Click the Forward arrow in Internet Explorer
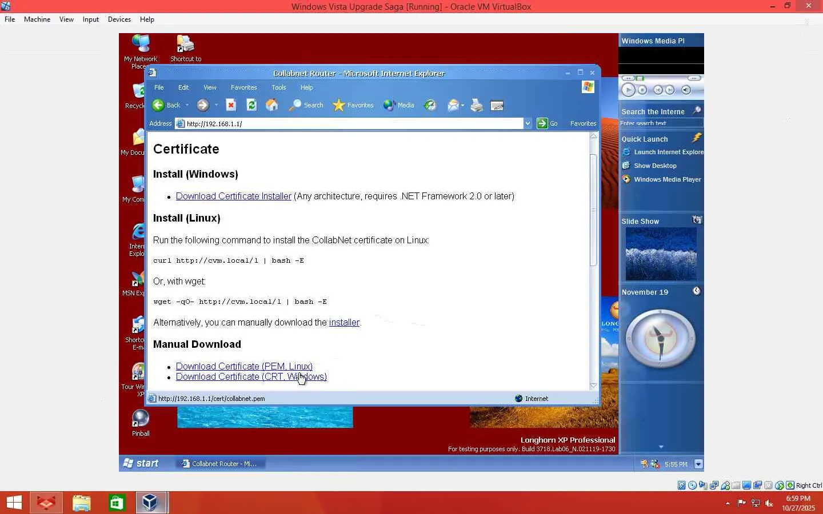Image resolution: width=823 pixels, height=514 pixels. [203, 105]
